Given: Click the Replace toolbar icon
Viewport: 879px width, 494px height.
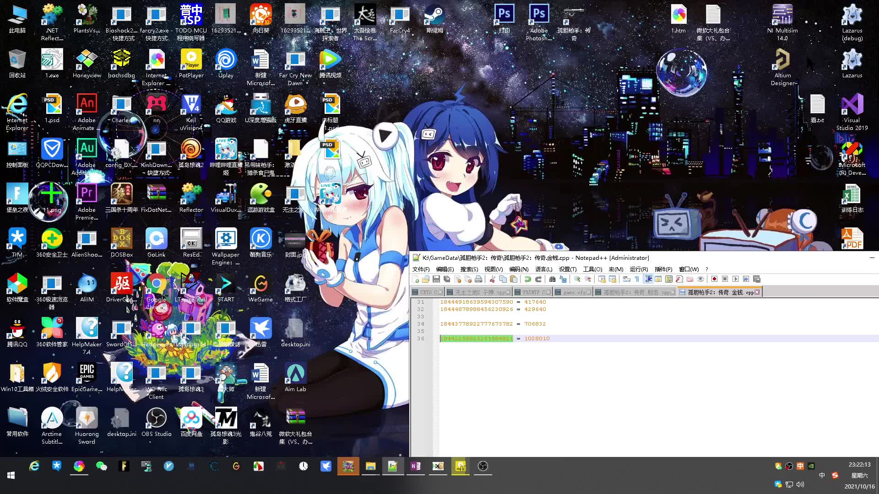Looking at the screenshot, I should point(563,279).
